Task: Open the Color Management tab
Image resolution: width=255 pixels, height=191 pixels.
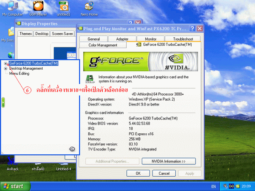Action: 103,45
